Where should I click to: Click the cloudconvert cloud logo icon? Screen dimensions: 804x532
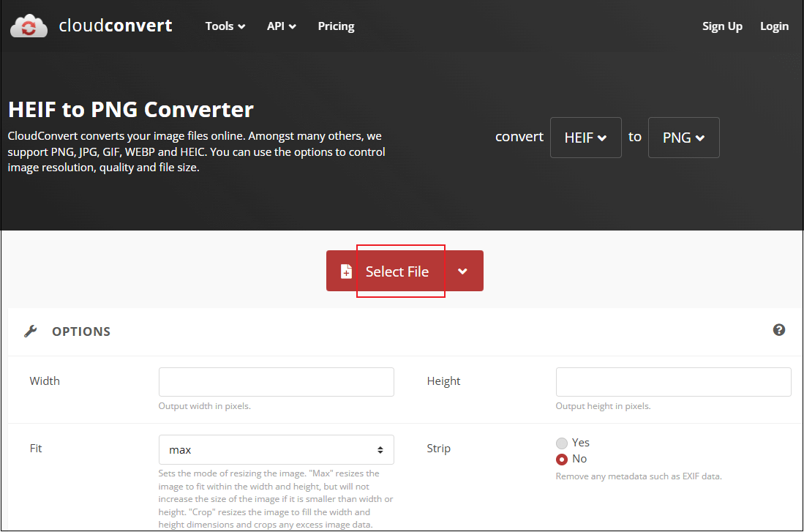[x=28, y=26]
